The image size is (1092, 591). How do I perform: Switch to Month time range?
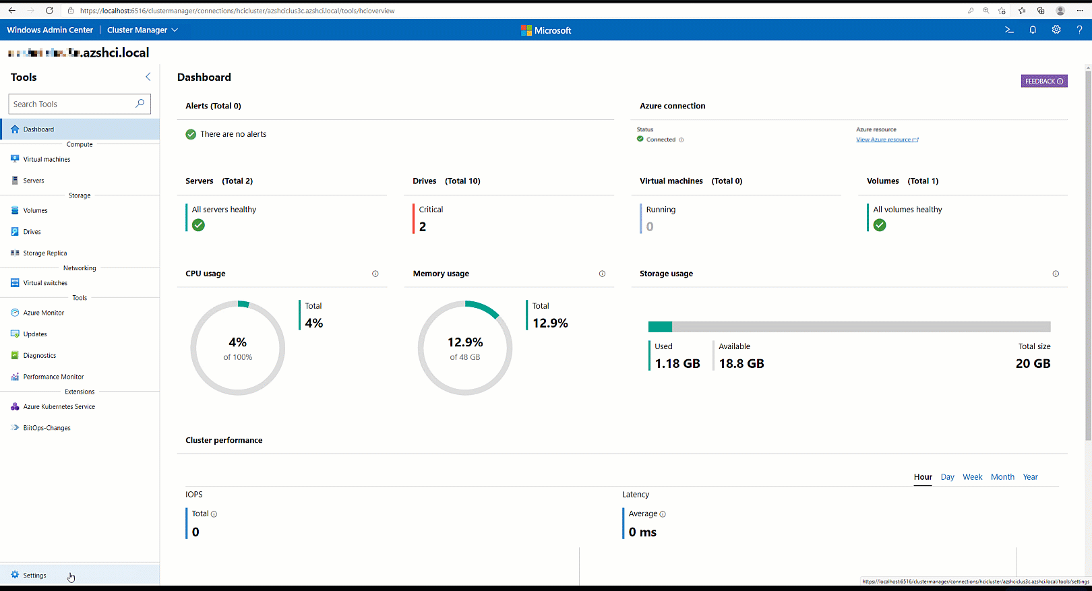1002,477
